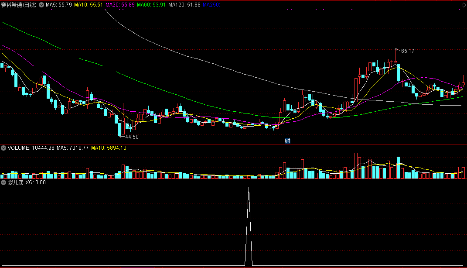The image size is (467, 268).
Task: Click the arrow marker at the 65.17 high
Action: (x=397, y=49)
